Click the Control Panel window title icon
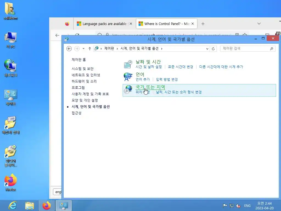Screen dimensions: 281x211 [67, 39]
